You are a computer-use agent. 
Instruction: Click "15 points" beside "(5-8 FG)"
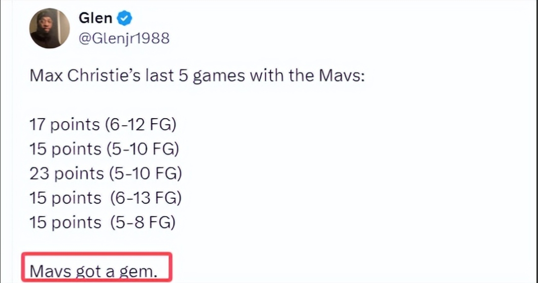(65, 223)
